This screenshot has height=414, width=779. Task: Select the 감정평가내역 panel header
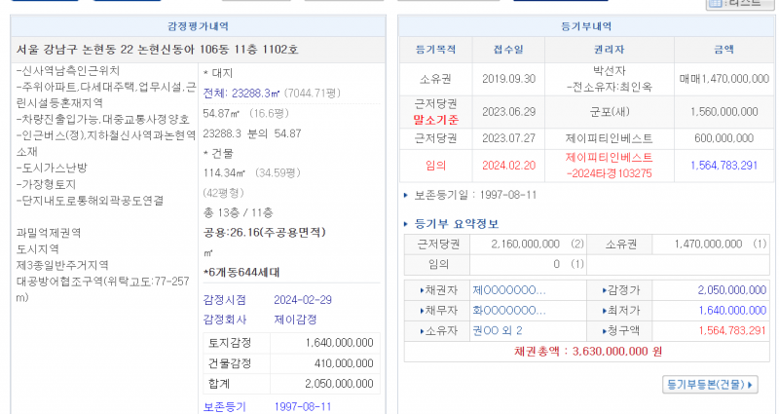coord(196,26)
